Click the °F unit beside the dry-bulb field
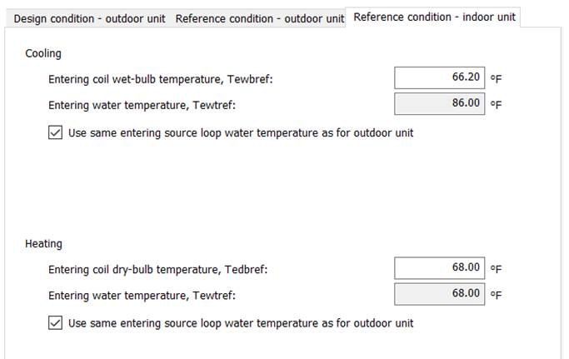Screen dimensions: 569x359 click(x=496, y=268)
